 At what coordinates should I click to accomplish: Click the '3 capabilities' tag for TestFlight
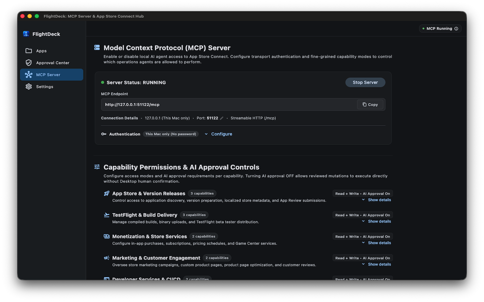point(194,215)
